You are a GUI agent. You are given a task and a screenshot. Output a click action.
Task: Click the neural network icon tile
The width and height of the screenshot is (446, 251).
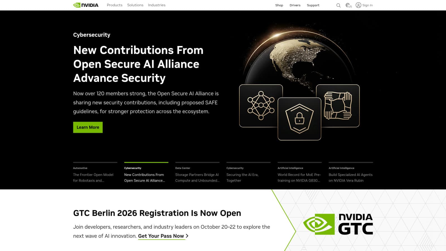click(261, 106)
